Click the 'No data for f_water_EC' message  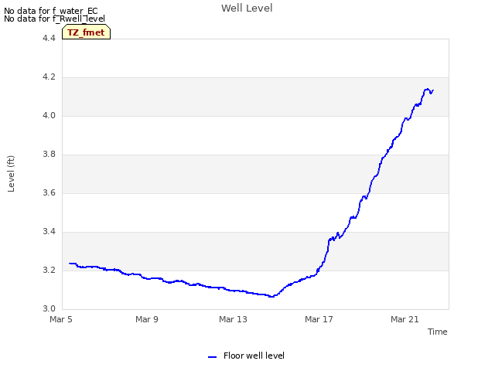point(51,11)
